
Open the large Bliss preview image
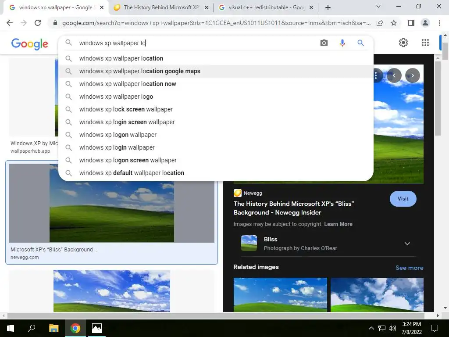pyautogui.click(x=399, y=129)
